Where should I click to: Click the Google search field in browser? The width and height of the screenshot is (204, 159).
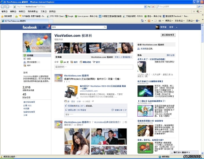coord(176,7)
